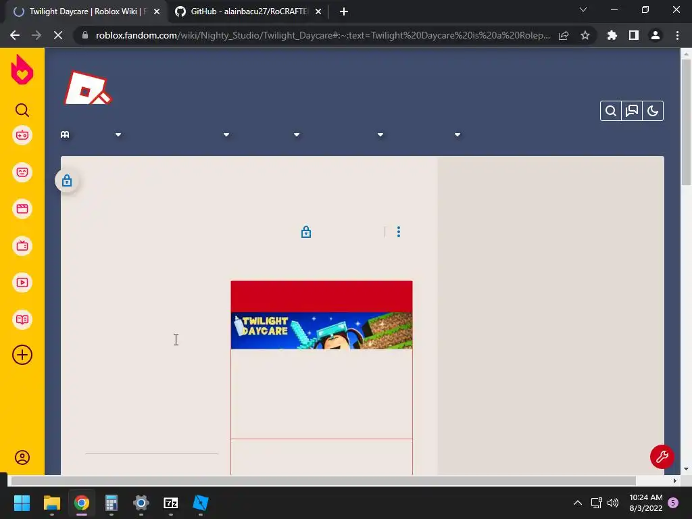Open the volume speaker tray icon

612,503
